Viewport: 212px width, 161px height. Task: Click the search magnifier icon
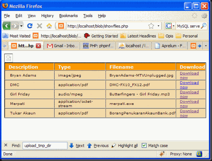204,26
